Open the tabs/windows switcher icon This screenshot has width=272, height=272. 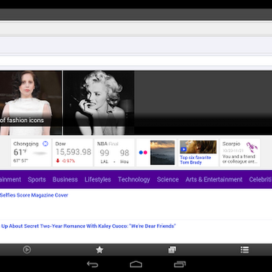pos(172,250)
